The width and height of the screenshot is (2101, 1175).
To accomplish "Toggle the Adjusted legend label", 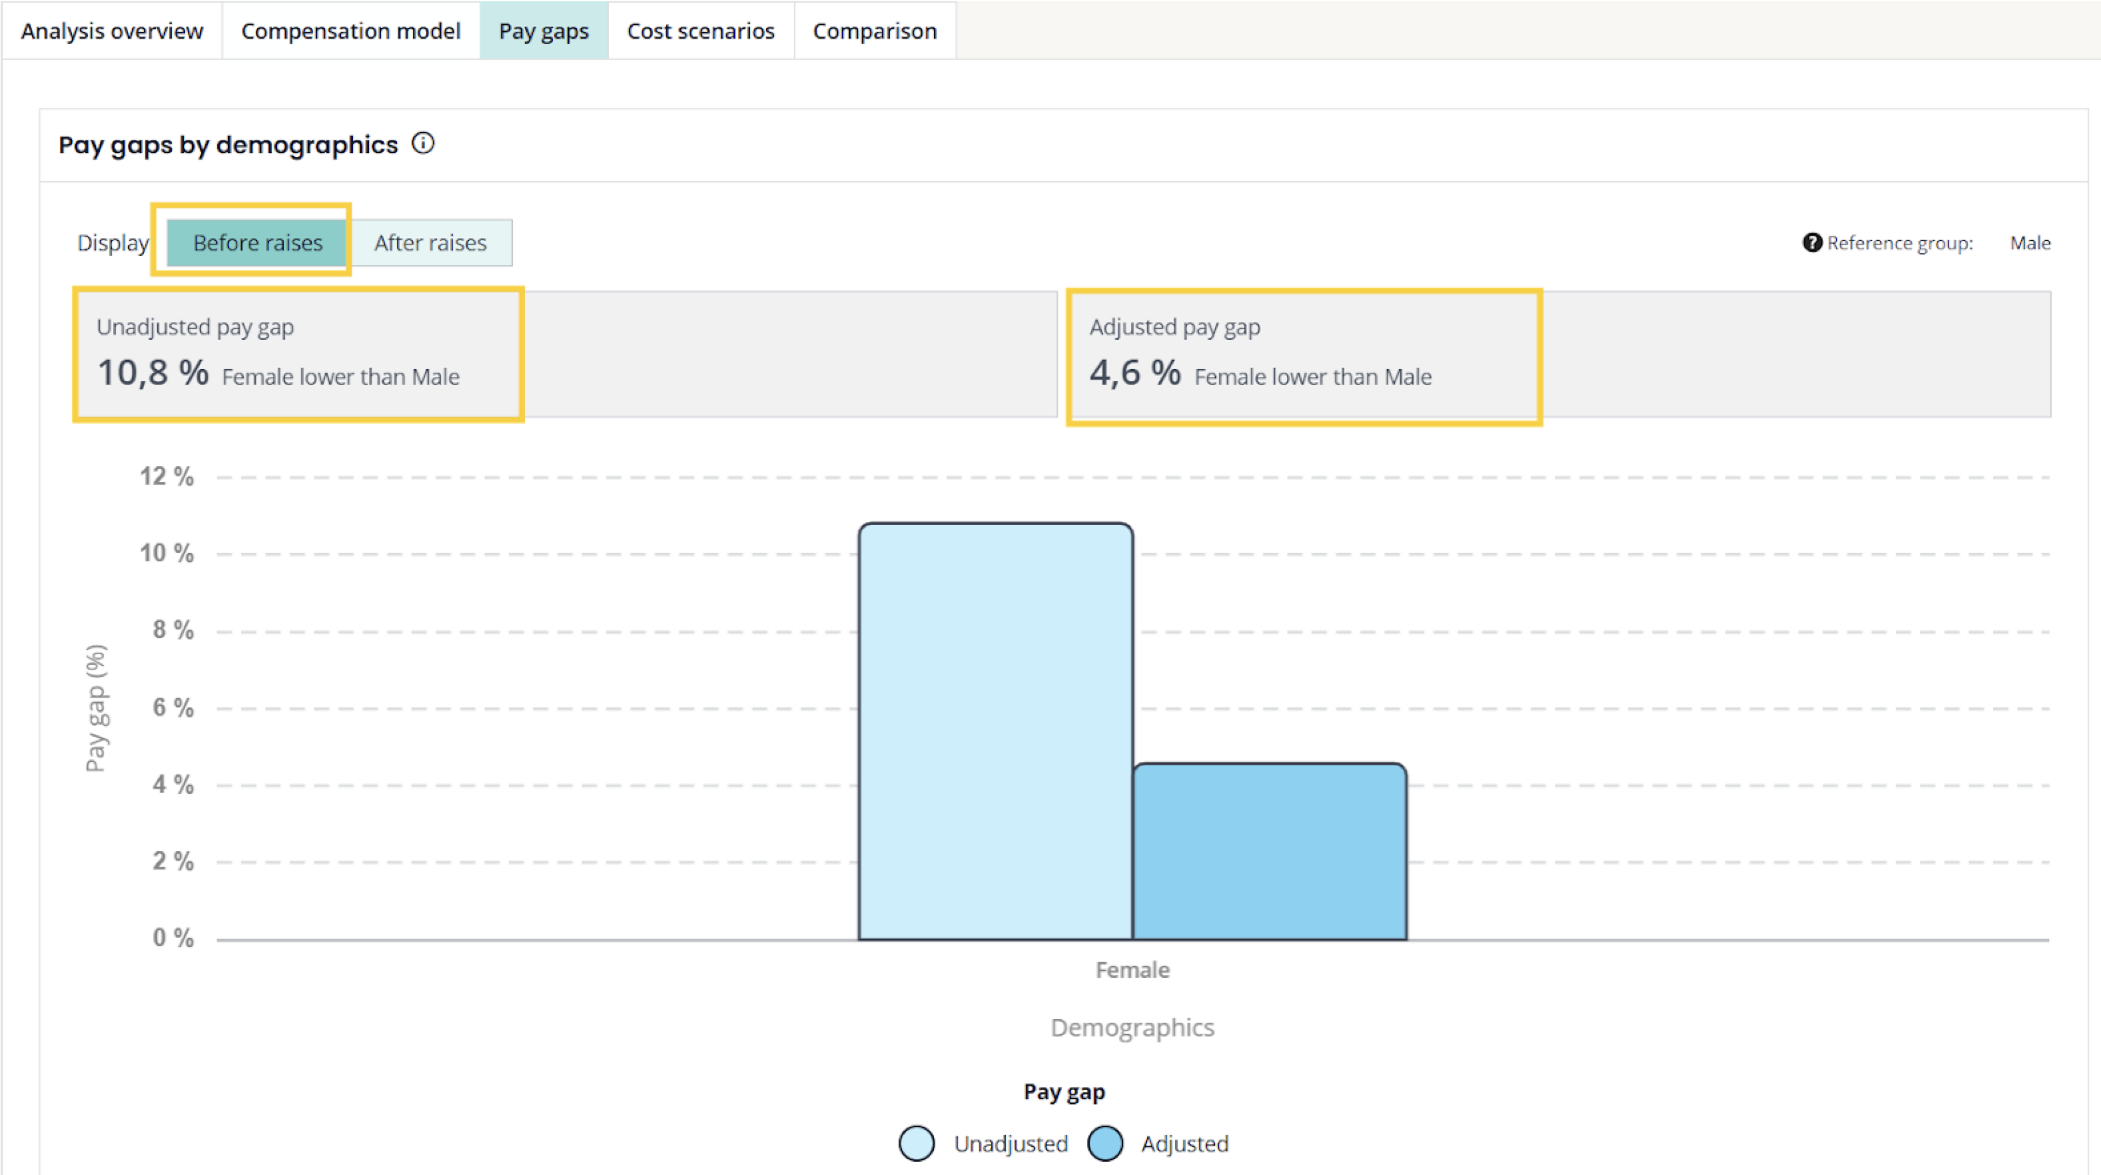I will pos(1184,1144).
